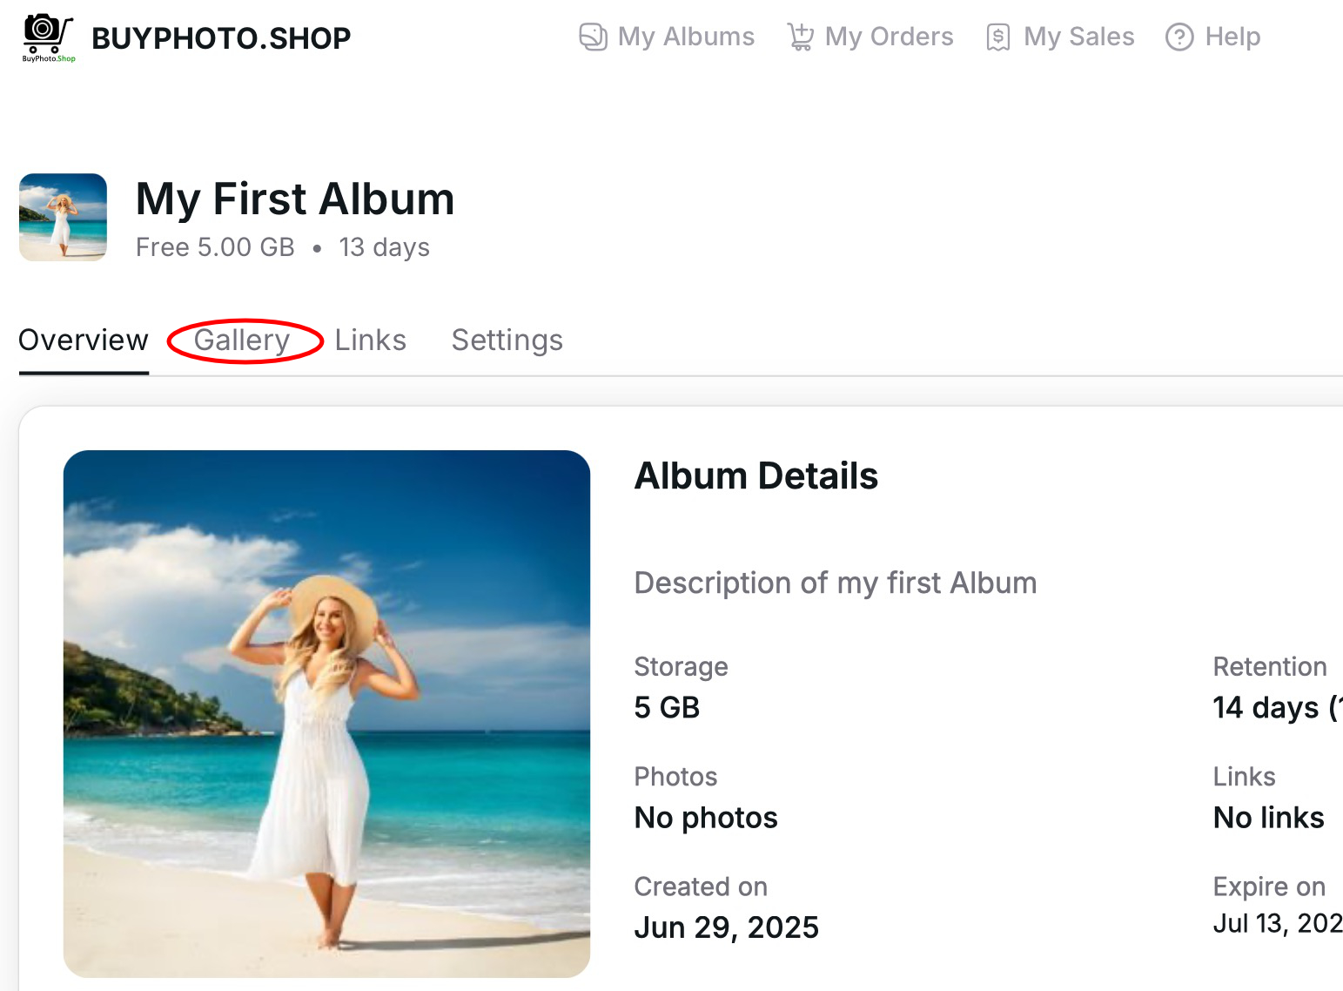Viewport: 1343px width, 991px height.
Task: Click the BuyPhoto.Shop camera cart logo
Action: [x=48, y=37]
